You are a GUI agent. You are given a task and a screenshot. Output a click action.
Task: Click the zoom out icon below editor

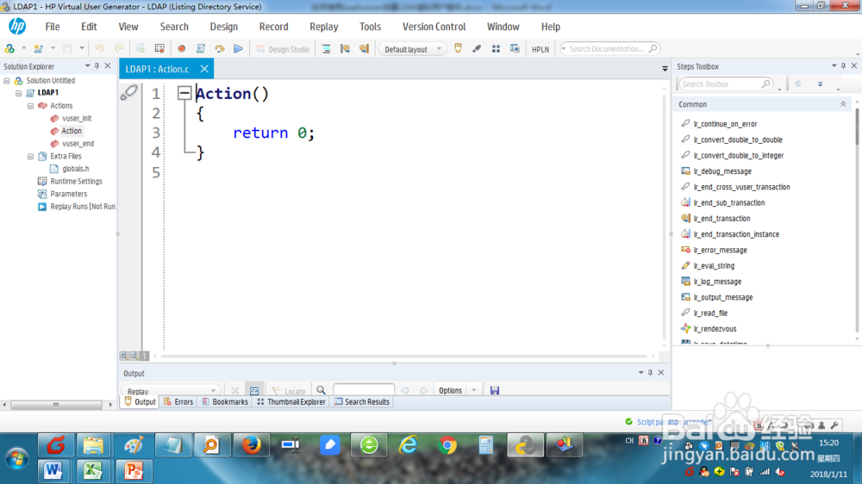(134, 356)
